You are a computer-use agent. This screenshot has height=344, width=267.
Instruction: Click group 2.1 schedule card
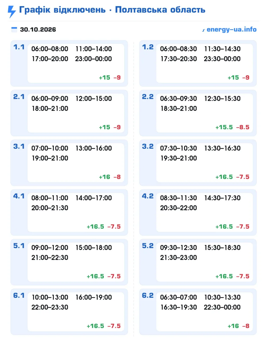tap(69, 113)
